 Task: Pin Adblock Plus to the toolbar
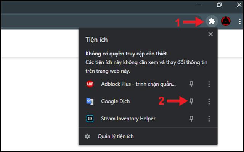pyautogui.click(x=192, y=84)
